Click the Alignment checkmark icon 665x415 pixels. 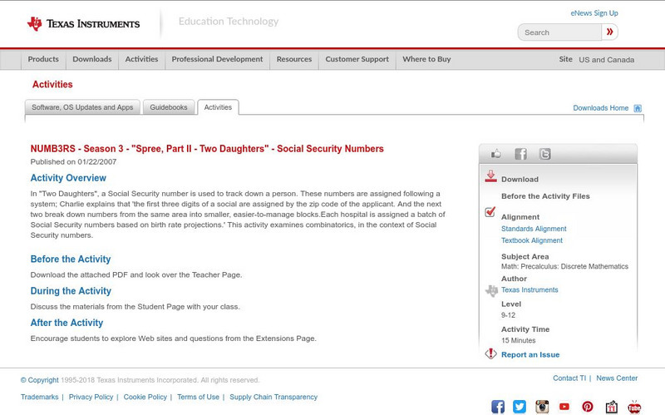(x=490, y=211)
